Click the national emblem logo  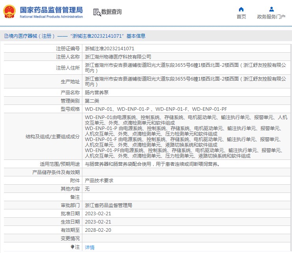tap(9, 12)
